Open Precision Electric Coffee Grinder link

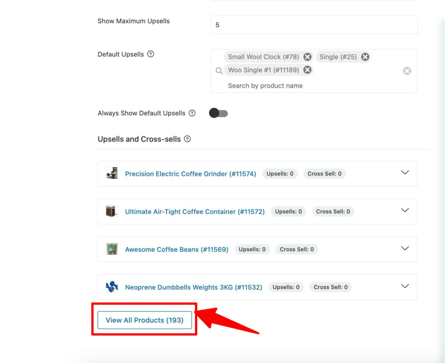point(190,174)
